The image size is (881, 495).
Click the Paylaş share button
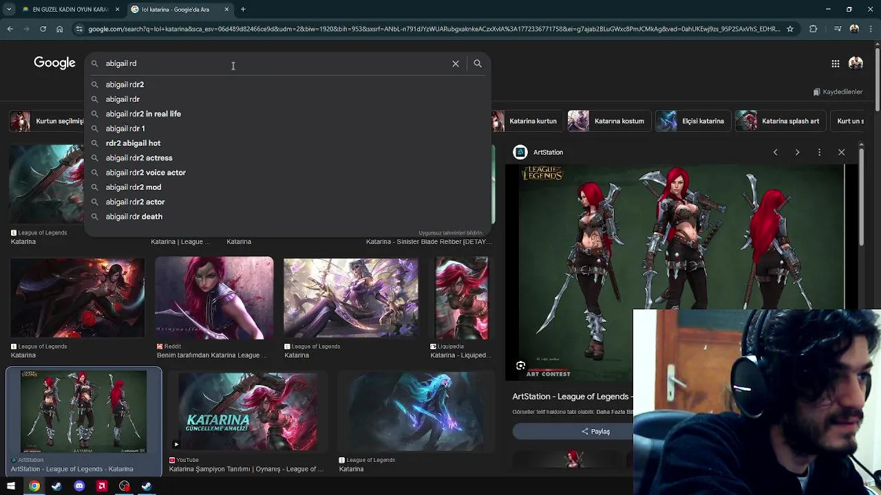point(595,431)
